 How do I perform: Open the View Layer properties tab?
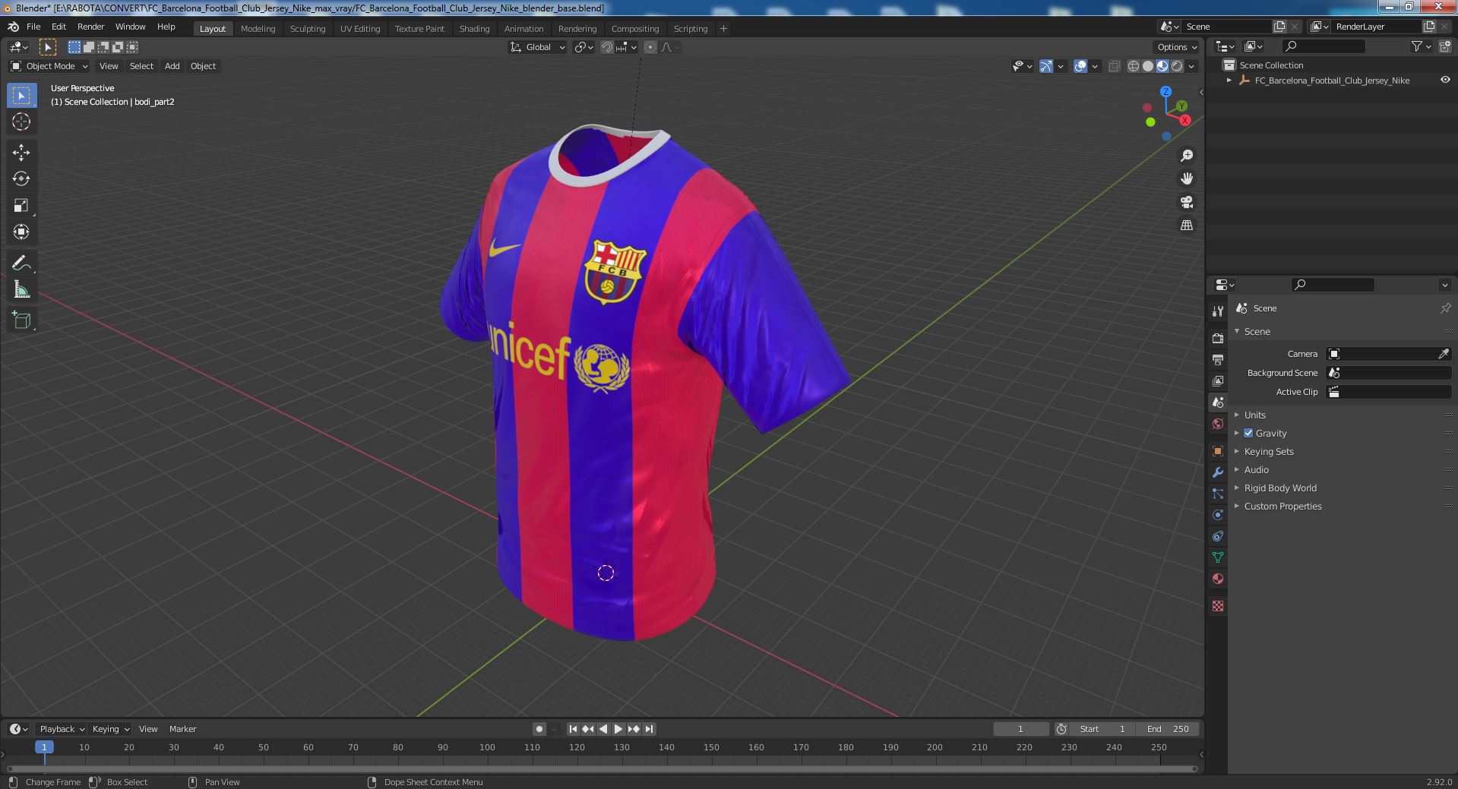[1218, 380]
